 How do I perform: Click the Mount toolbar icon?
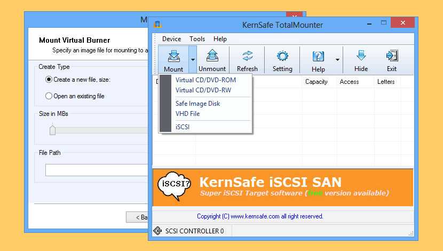173,57
